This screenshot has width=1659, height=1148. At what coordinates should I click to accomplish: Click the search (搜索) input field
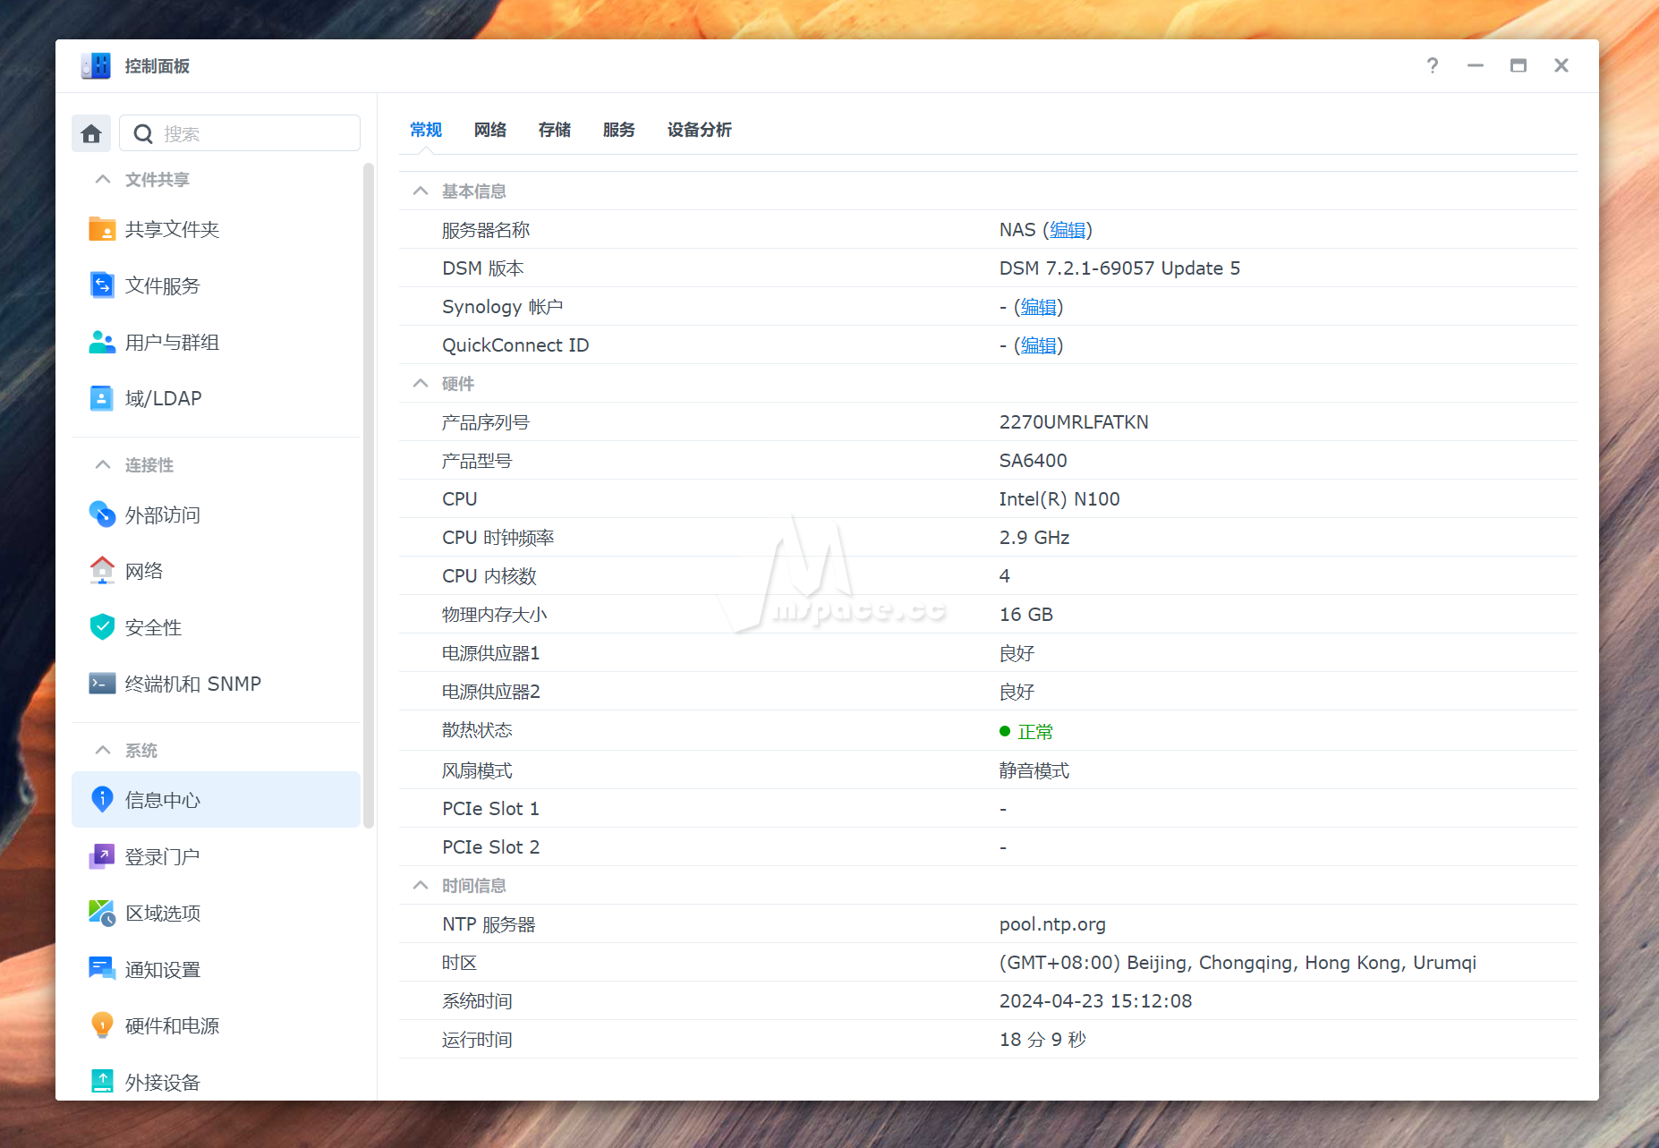(255, 133)
